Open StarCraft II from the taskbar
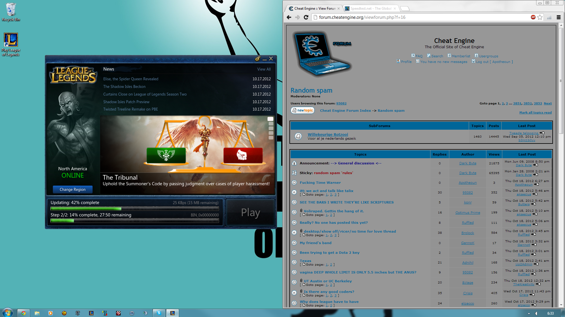The height and width of the screenshot is (317, 565). (78, 313)
